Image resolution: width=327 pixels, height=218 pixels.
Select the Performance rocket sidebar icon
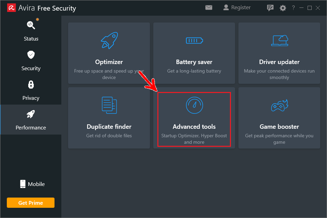click(31, 114)
